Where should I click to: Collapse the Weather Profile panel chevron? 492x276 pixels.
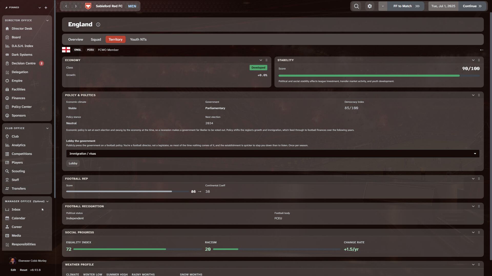(x=473, y=264)
